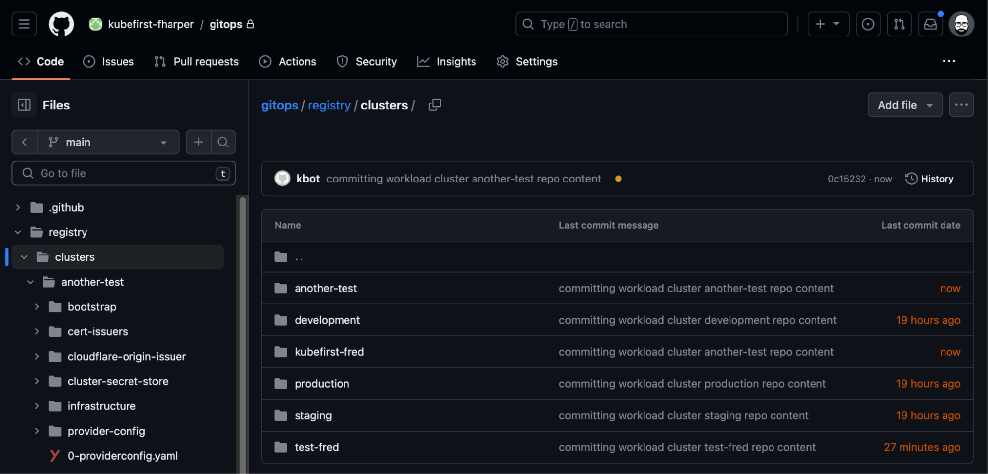This screenshot has height=474, width=988.
Task: Switch to the Code tab
Action: pyautogui.click(x=41, y=61)
